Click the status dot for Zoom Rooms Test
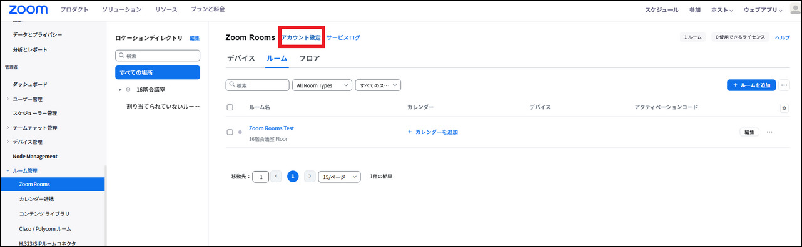The image size is (802, 247). pyautogui.click(x=240, y=133)
